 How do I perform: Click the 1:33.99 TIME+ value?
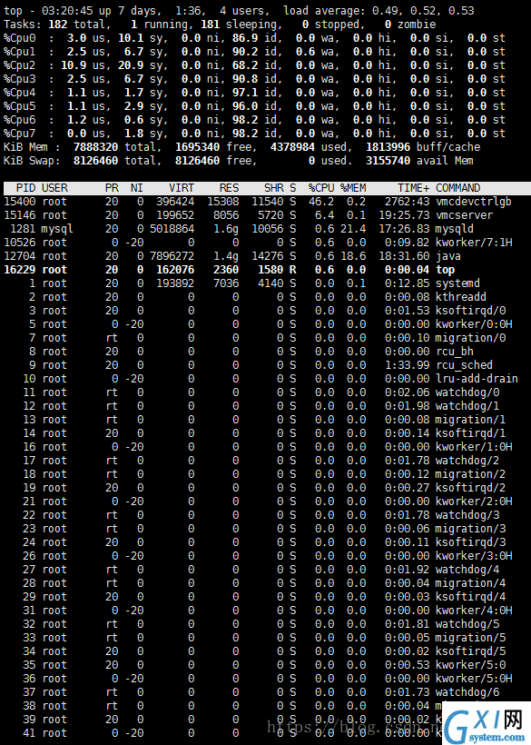coord(408,365)
